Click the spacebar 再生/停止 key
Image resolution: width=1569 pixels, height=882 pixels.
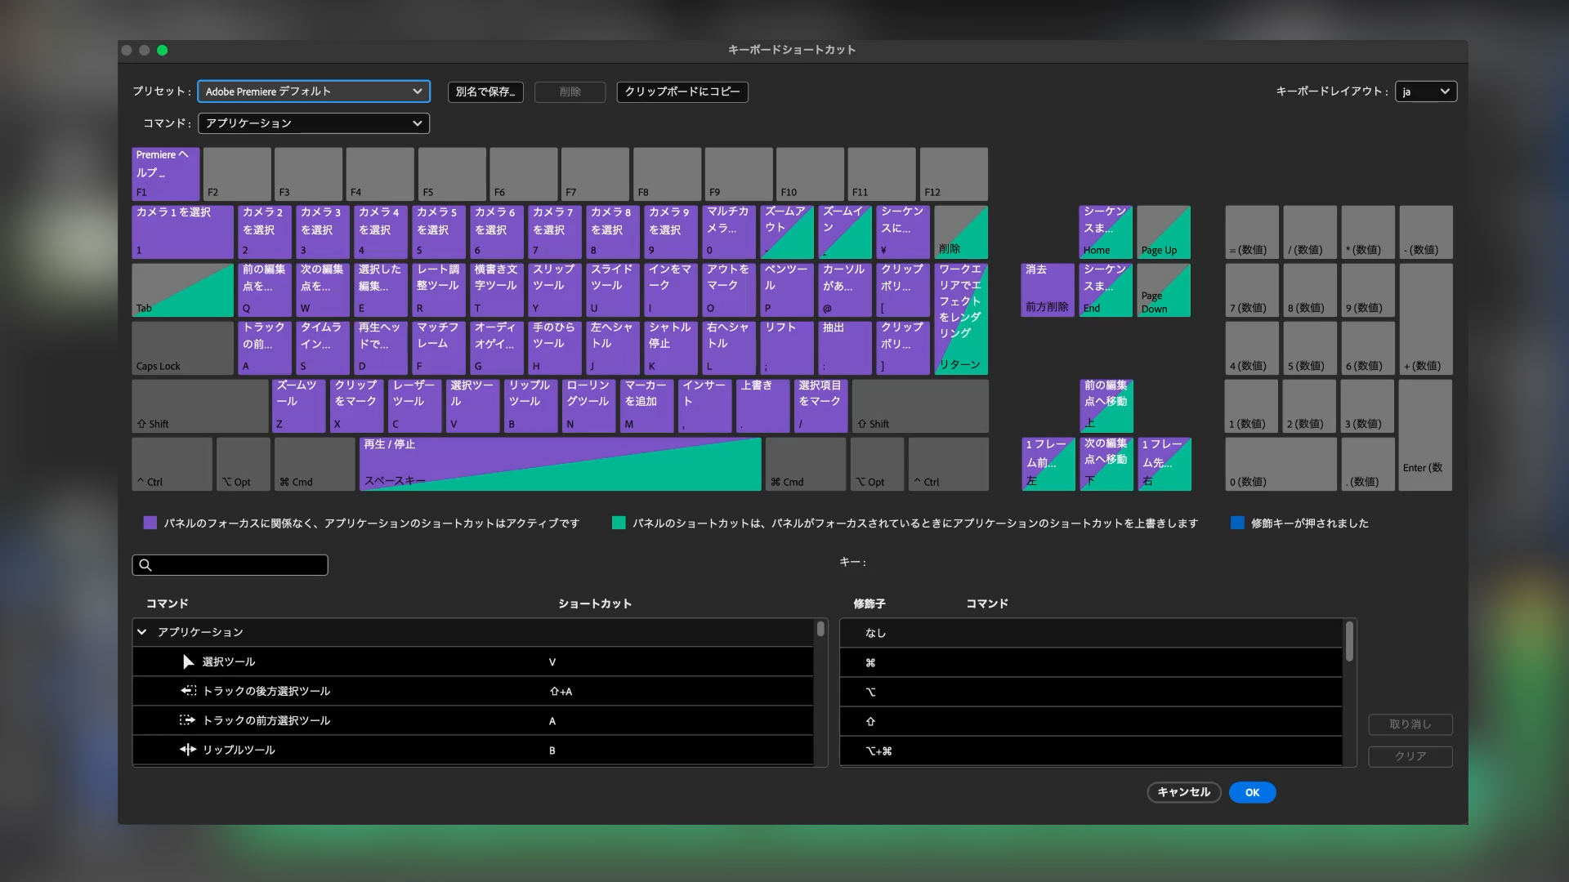click(x=560, y=464)
